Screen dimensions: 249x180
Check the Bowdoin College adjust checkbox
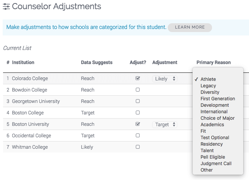(138, 90)
